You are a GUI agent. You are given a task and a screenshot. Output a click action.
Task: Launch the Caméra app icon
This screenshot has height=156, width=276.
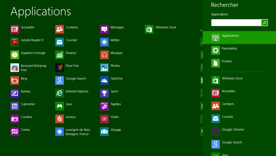pyautogui.click(x=14, y=119)
